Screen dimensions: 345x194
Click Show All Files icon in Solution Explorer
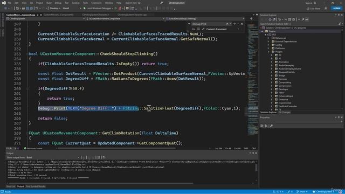293,19
